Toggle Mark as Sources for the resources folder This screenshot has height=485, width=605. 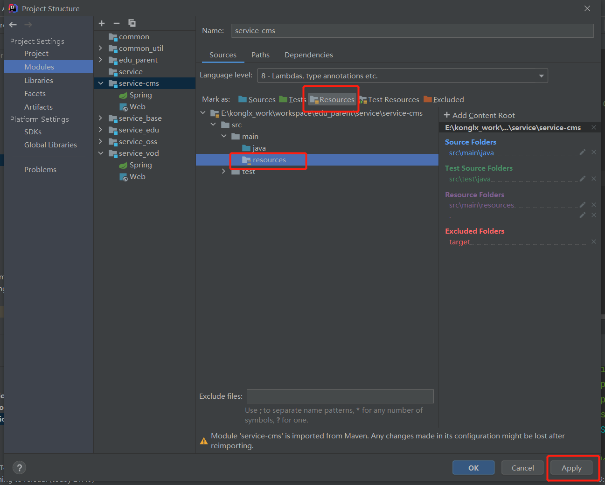[x=262, y=99]
